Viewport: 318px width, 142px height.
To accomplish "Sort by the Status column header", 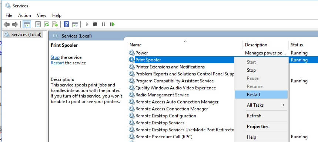I will point(297,45).
